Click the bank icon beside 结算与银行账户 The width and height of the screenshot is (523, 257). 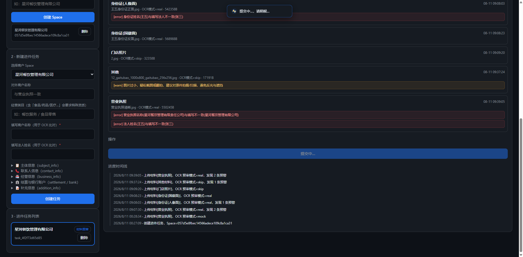click(x=17, y=182)
